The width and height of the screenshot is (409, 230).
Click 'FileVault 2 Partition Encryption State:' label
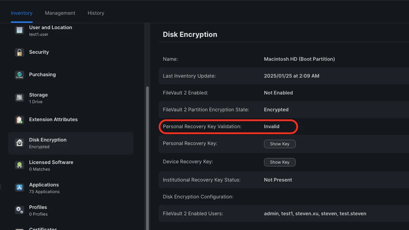pos(206,110)
